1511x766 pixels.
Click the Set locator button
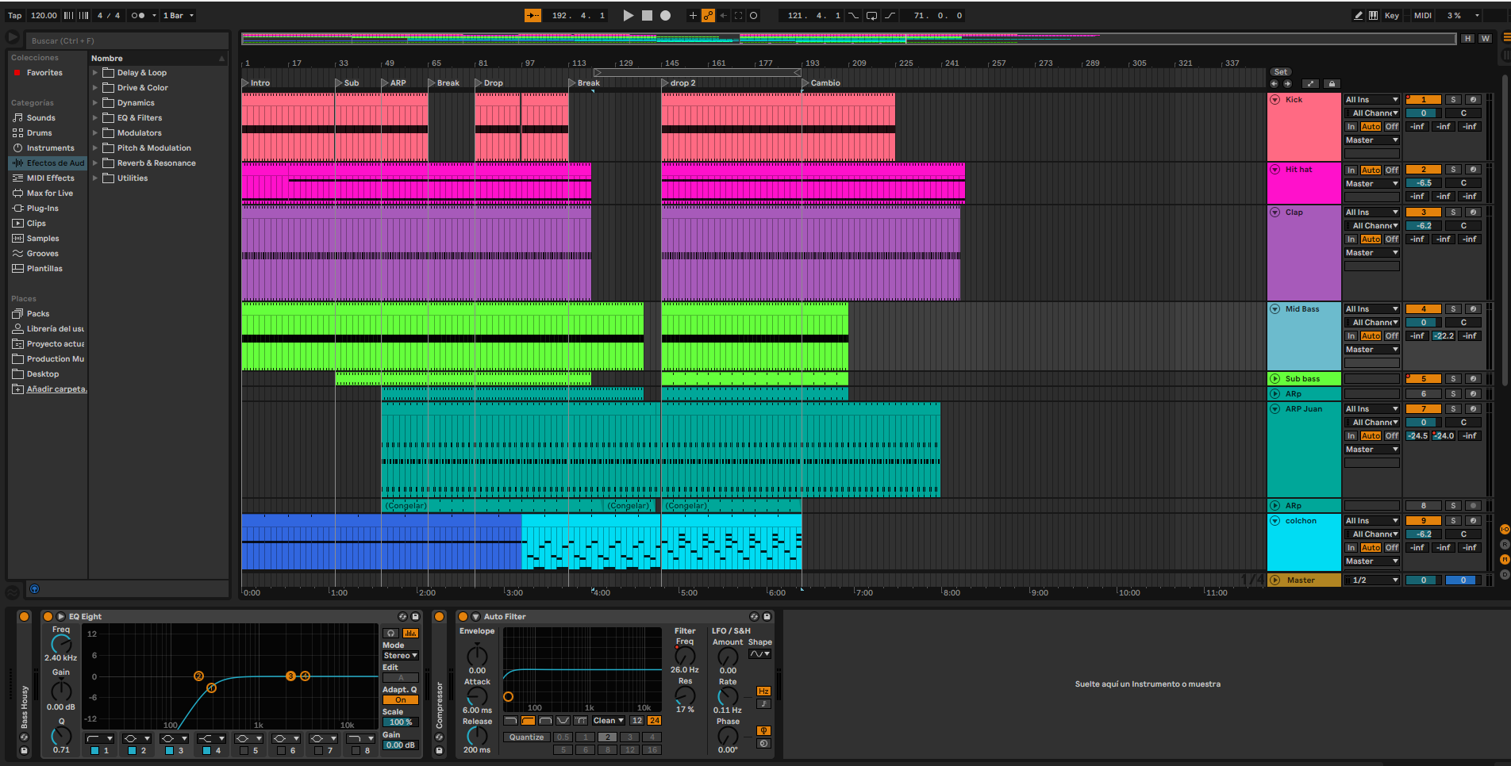(x=1280, y=71)
